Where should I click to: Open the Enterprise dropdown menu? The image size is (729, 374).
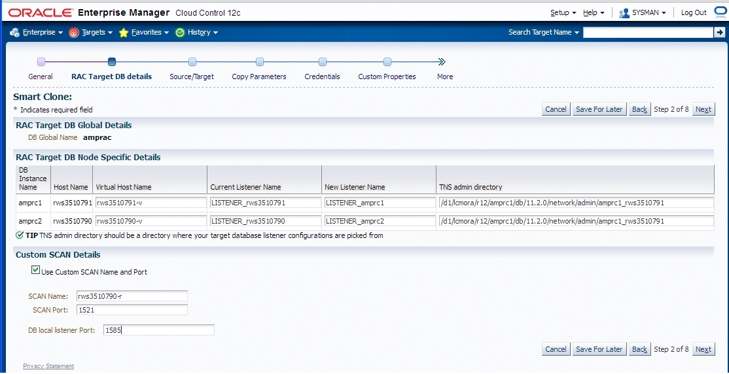point(43,33)
